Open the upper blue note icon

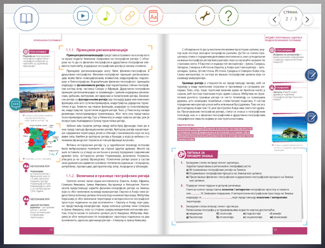311,75
